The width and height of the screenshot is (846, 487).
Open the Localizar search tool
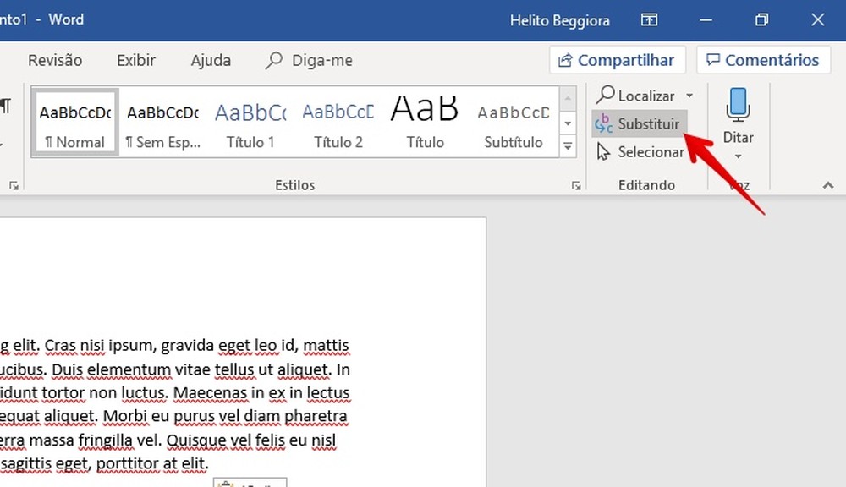(x=636, y=96)
